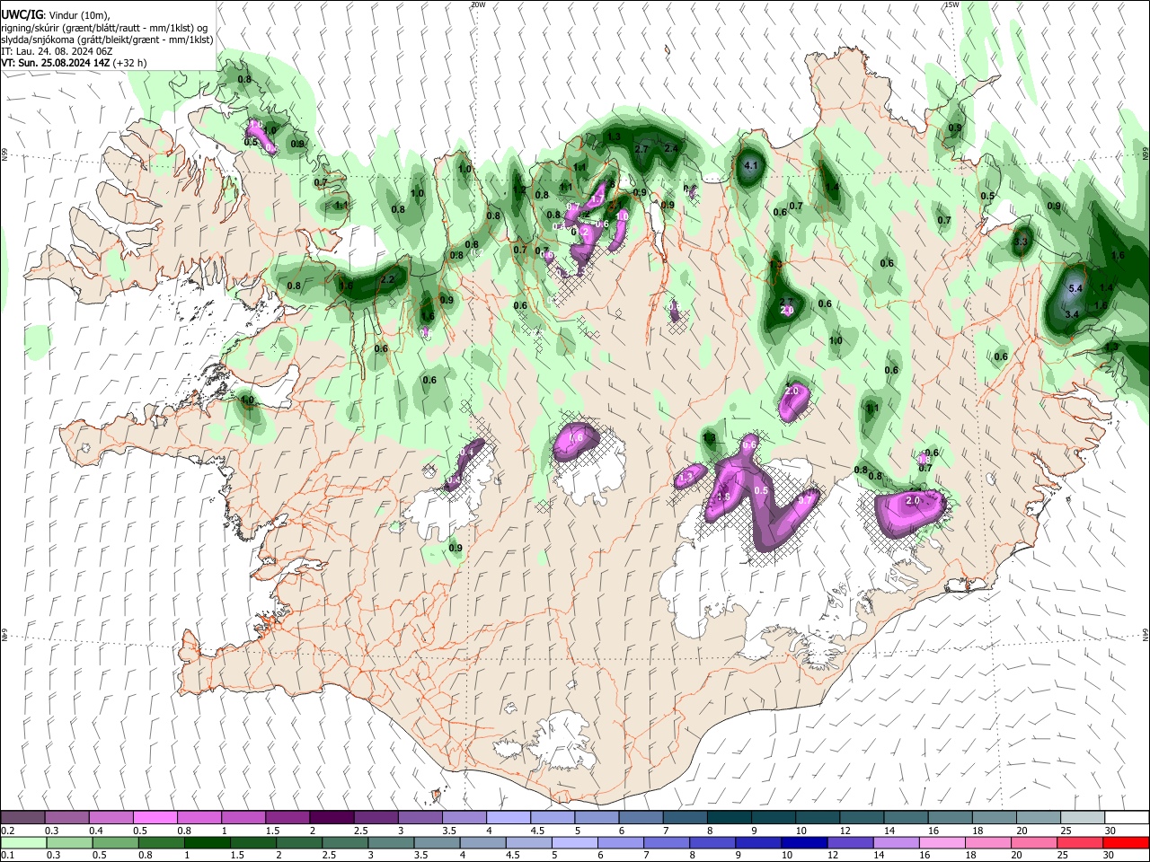Click the '0.1' label in the lower legend

7,855
